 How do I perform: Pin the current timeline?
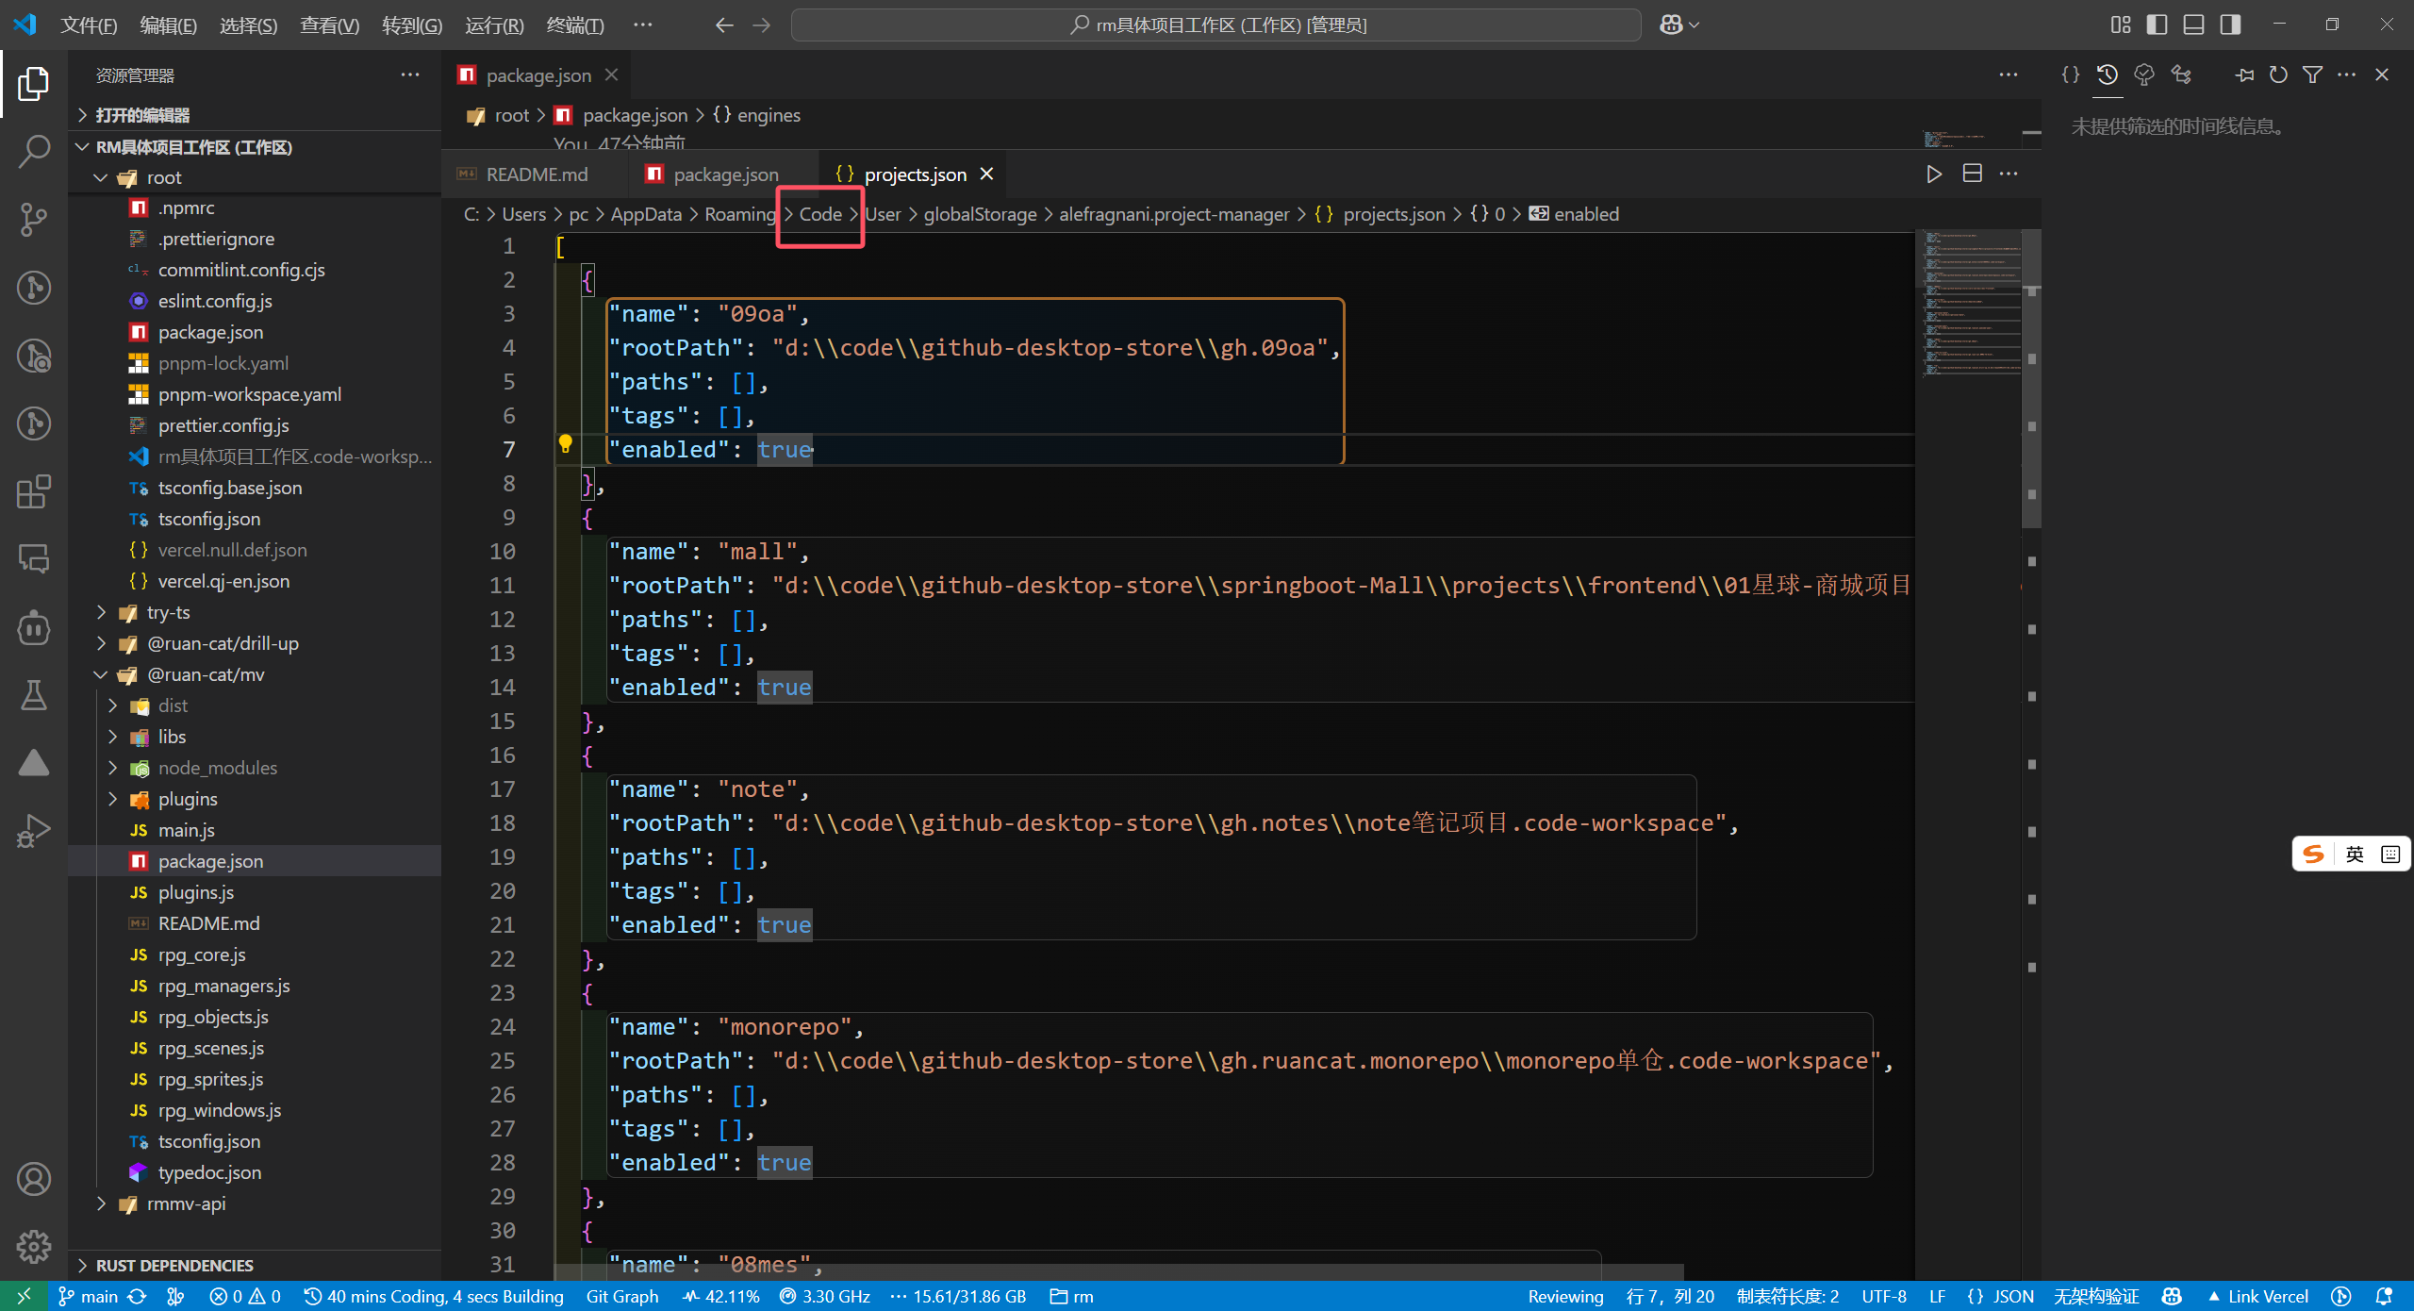(x=2244, y=75)
